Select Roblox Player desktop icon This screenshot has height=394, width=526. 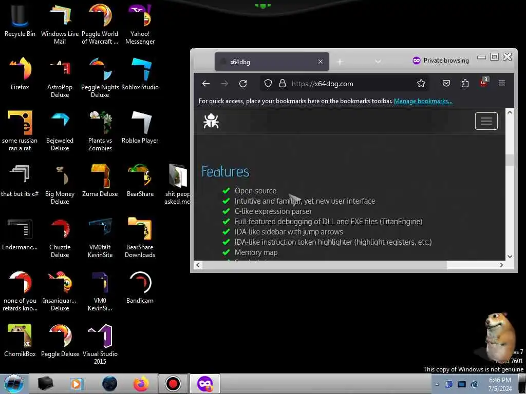point(140,127)
